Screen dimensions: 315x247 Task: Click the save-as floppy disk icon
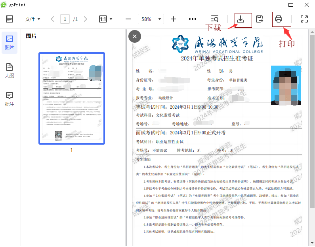260,19
